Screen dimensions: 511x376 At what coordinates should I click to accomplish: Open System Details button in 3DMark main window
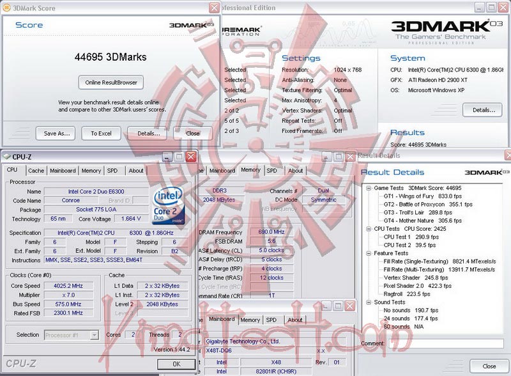click(x=483, y=110)
